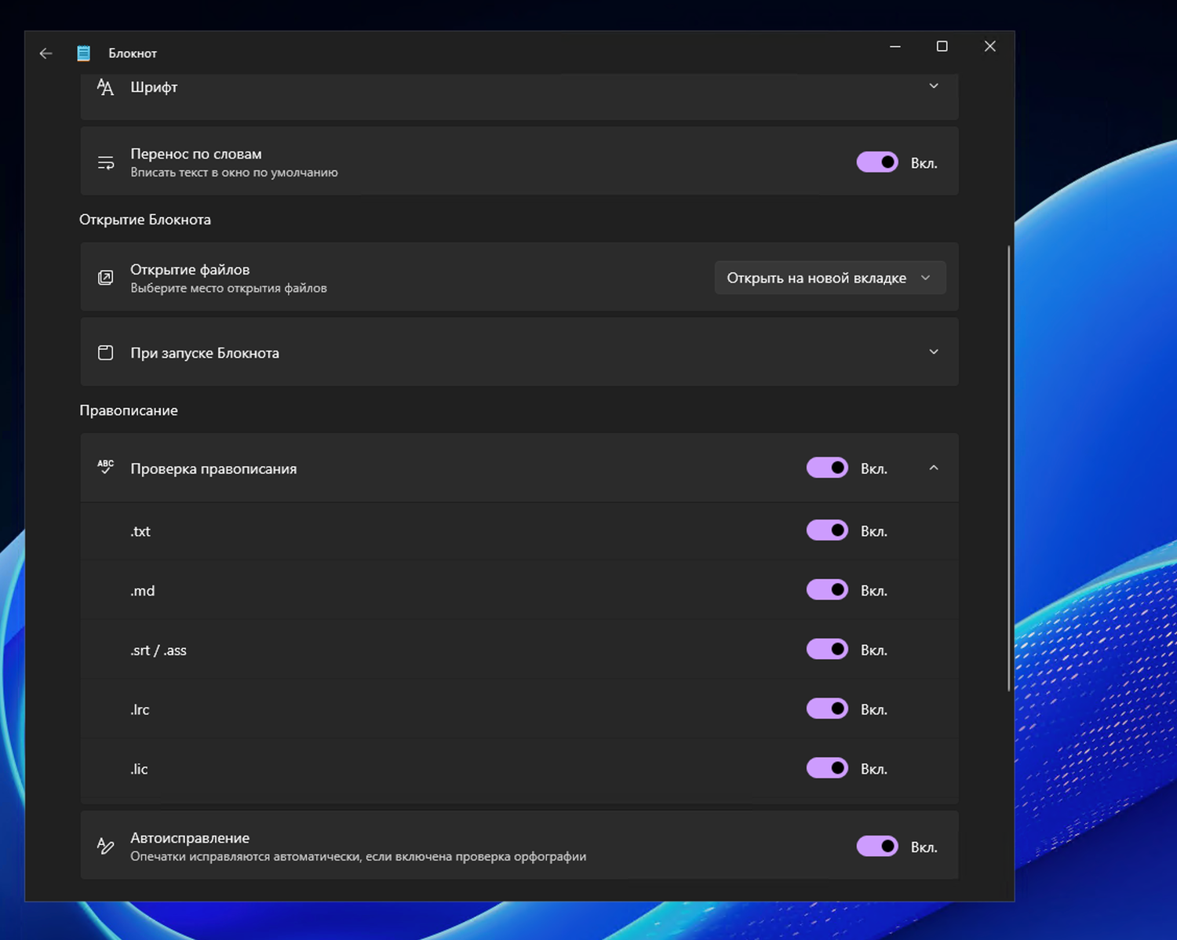Switch off the Автоисправление toggle

click(x=877, y=847)
